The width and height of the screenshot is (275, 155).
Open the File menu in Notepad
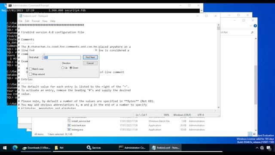click(21, 21)
